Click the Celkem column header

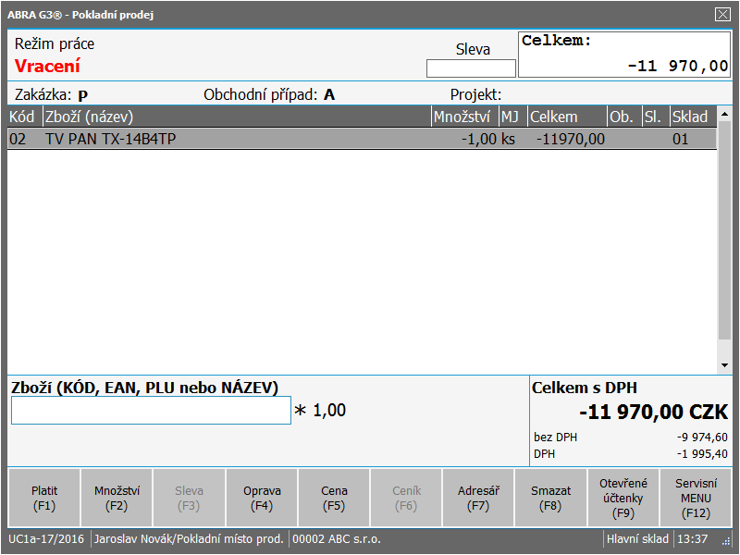coord(566,117)
